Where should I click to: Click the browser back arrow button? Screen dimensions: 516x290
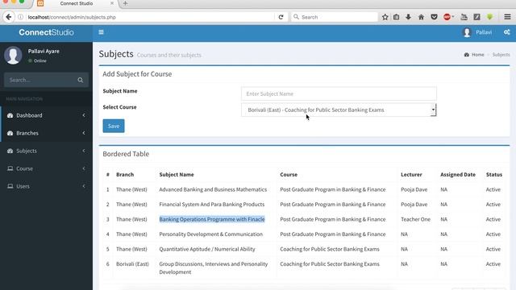coord(9,17)
